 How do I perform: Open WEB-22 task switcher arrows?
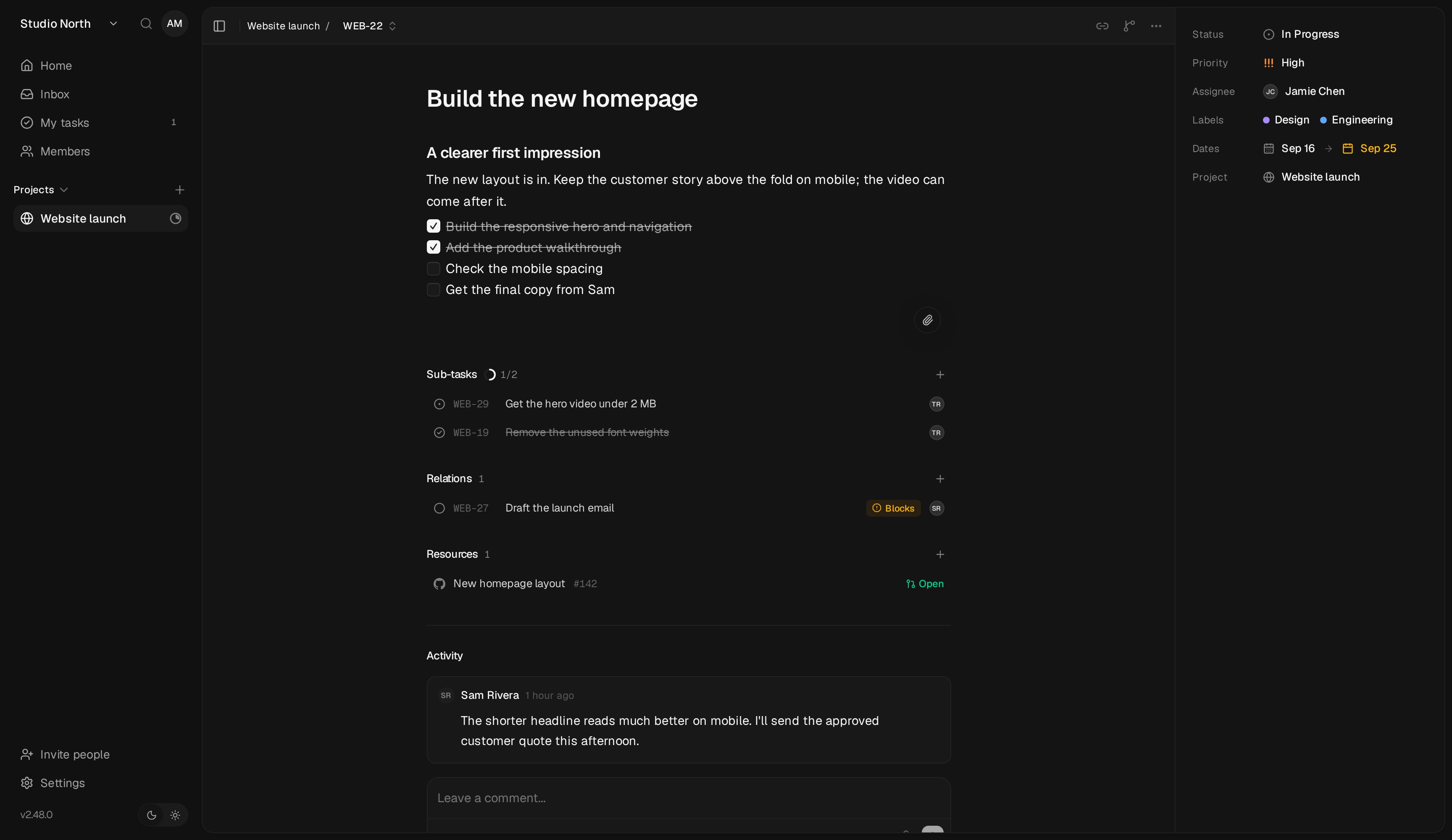pos(392,26)
